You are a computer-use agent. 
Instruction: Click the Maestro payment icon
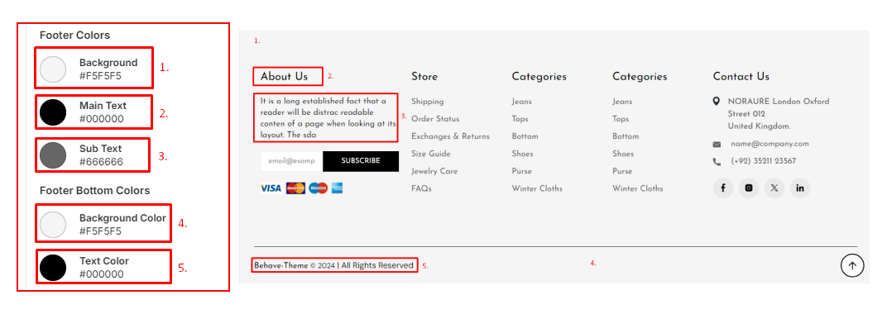pos(319,188)
